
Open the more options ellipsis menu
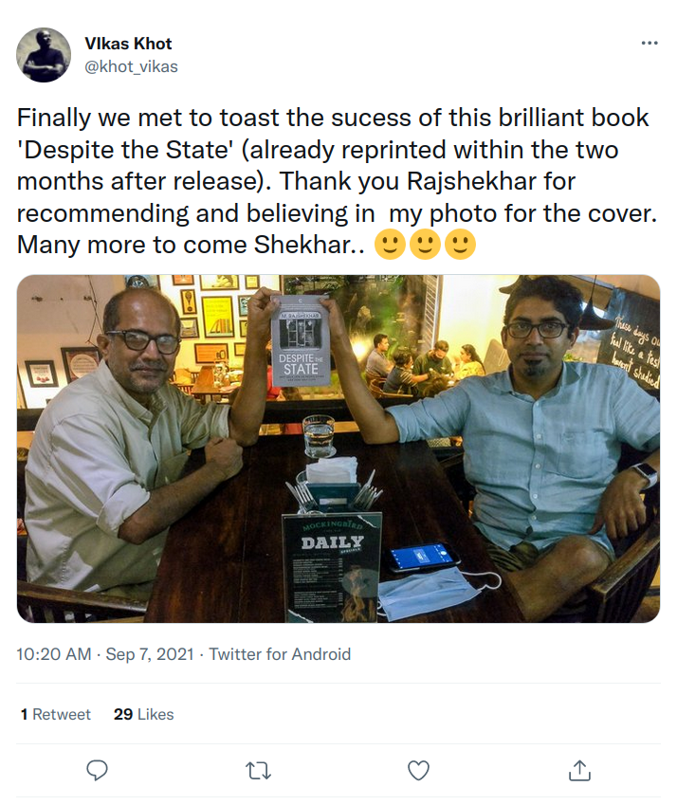[649, 44]
